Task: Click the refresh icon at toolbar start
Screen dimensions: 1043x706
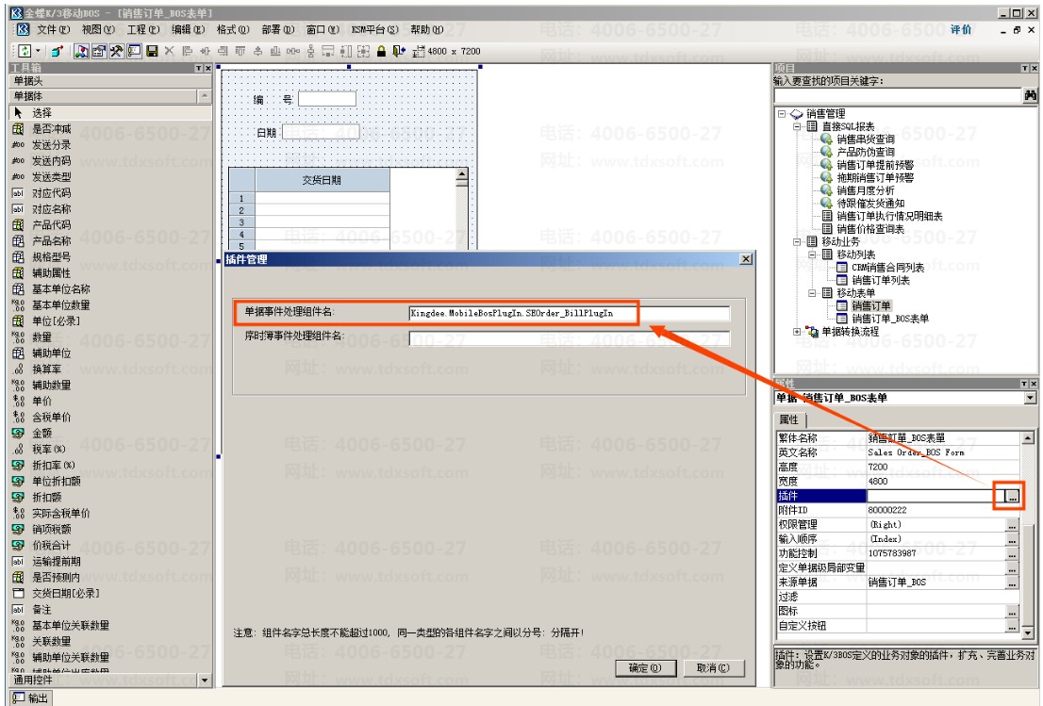Action: click(25, 51)
